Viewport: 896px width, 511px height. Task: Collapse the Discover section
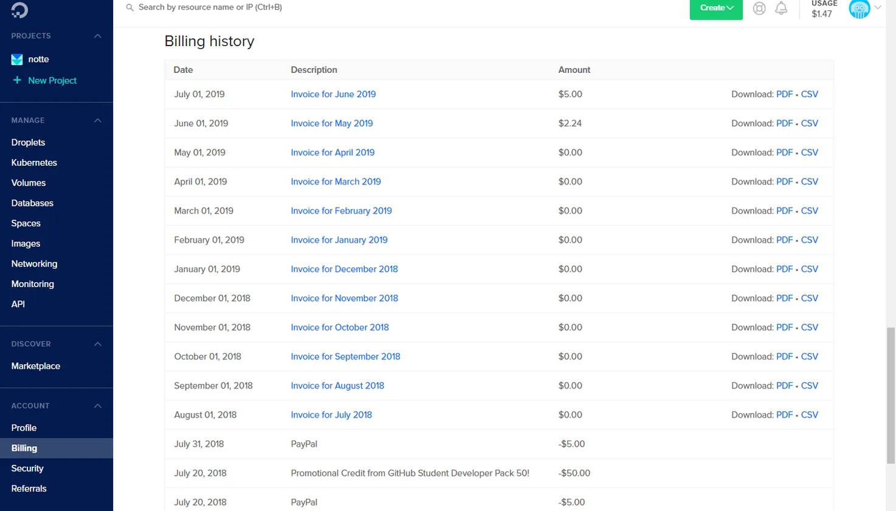tap(97, 344)
